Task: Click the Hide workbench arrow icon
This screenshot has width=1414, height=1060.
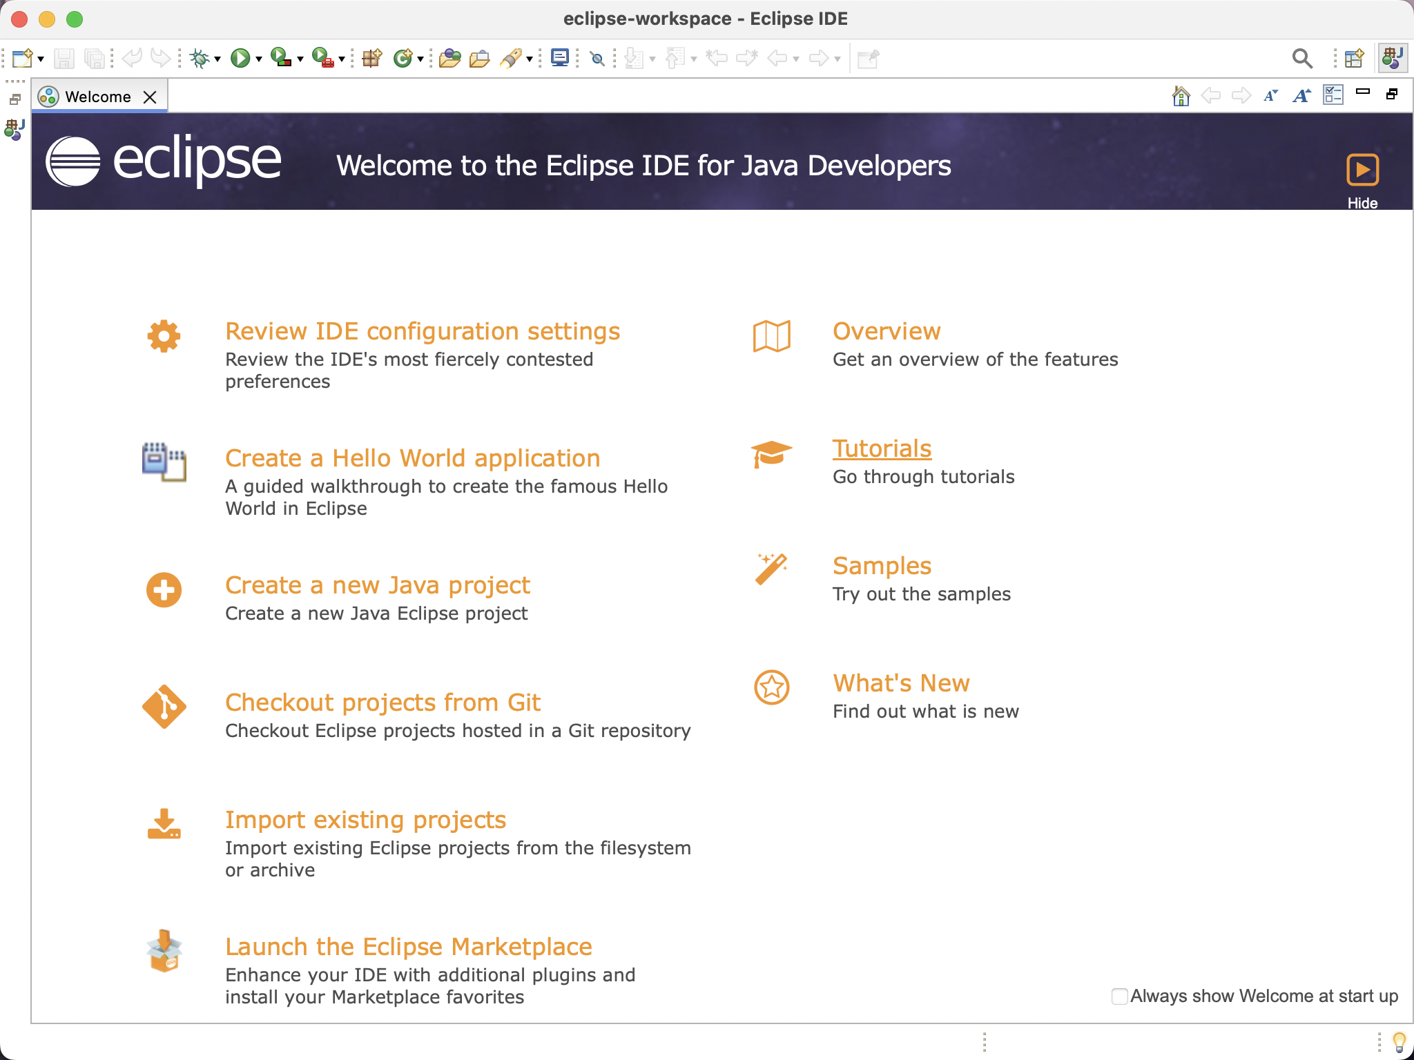Action: coord(1363,170)
